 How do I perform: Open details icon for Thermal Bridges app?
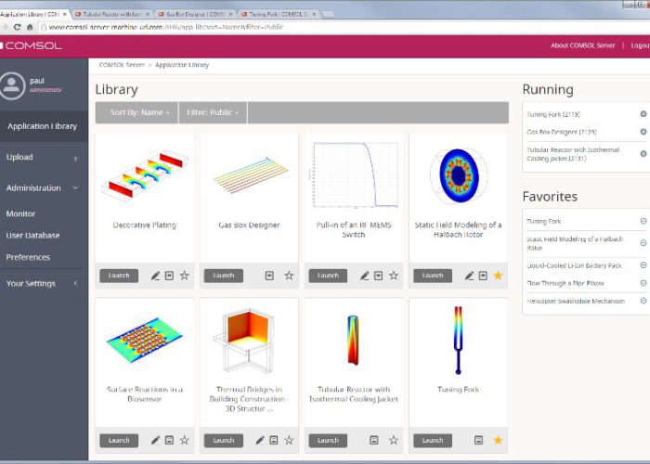(274, 440)
